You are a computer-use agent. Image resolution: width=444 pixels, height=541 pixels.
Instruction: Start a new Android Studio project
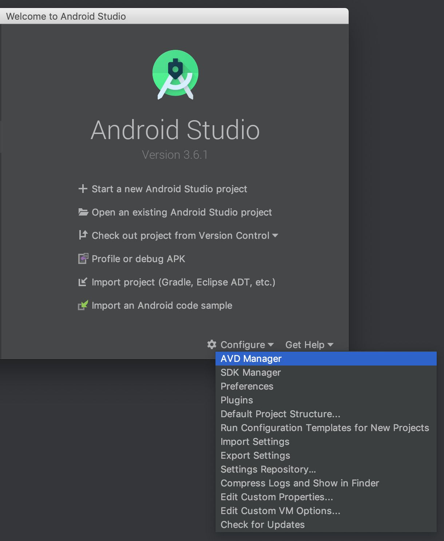click(169, 189)
